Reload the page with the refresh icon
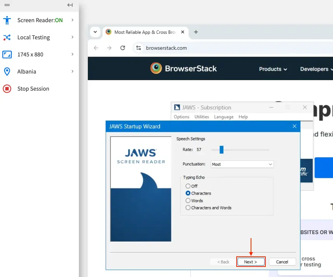This screenshot has height=277, width=333. point(123,48)
